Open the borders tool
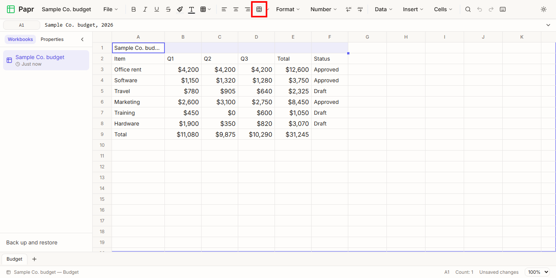 pyautogui.click(x=205, y=9)
